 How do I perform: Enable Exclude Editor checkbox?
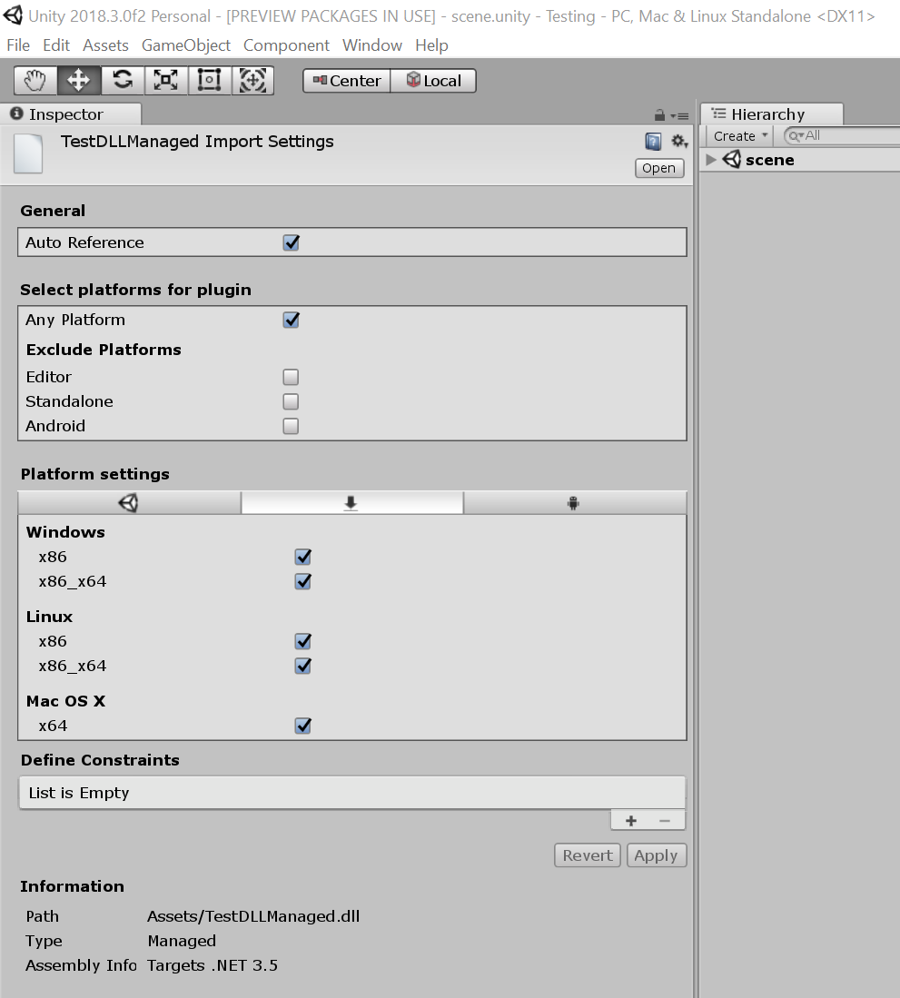(291, 377)
